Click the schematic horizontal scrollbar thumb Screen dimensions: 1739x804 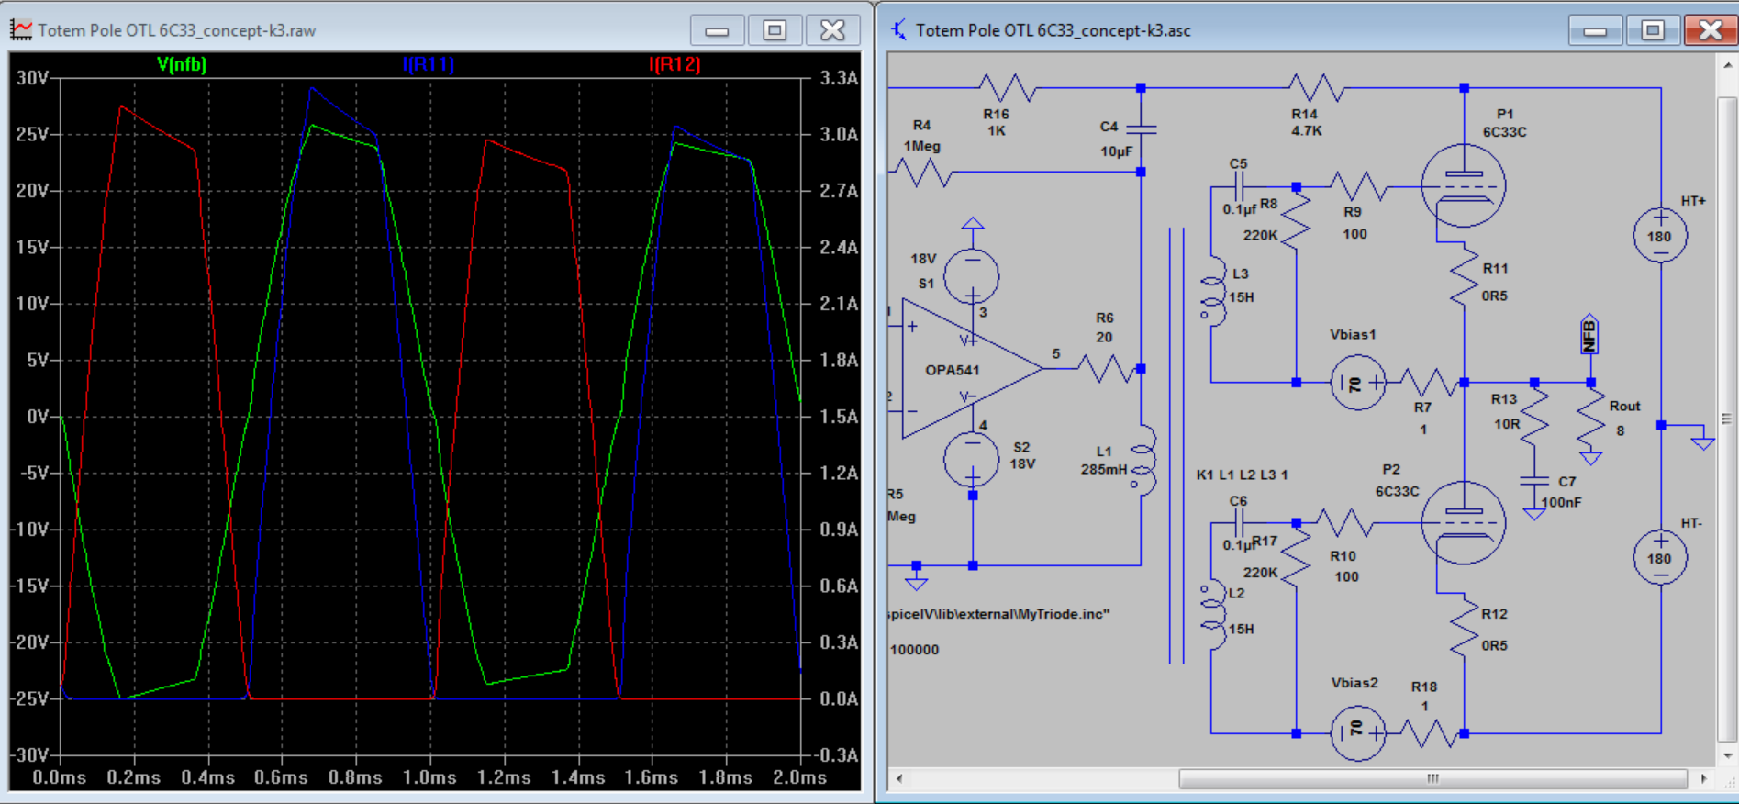tap(1432, 778)
